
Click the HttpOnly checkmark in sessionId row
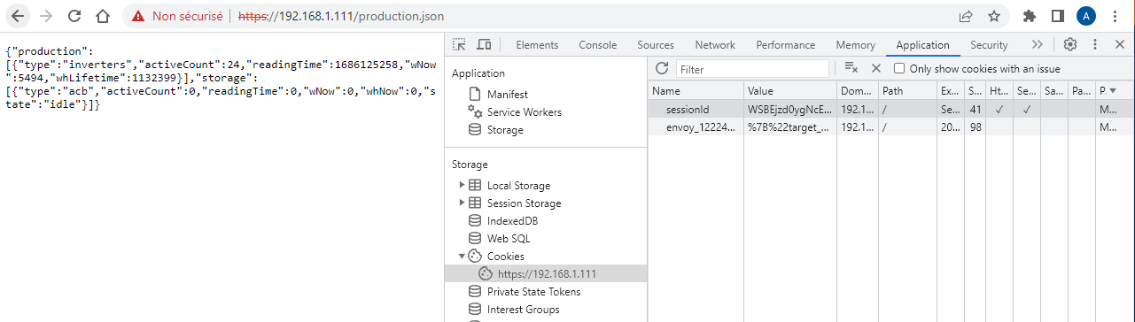coord(999,110)
